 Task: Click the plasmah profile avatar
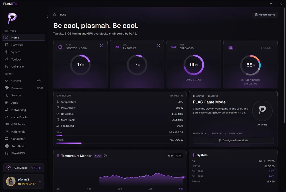coord(11,181)
